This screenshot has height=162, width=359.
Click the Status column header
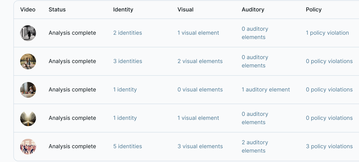click(57, 10)
